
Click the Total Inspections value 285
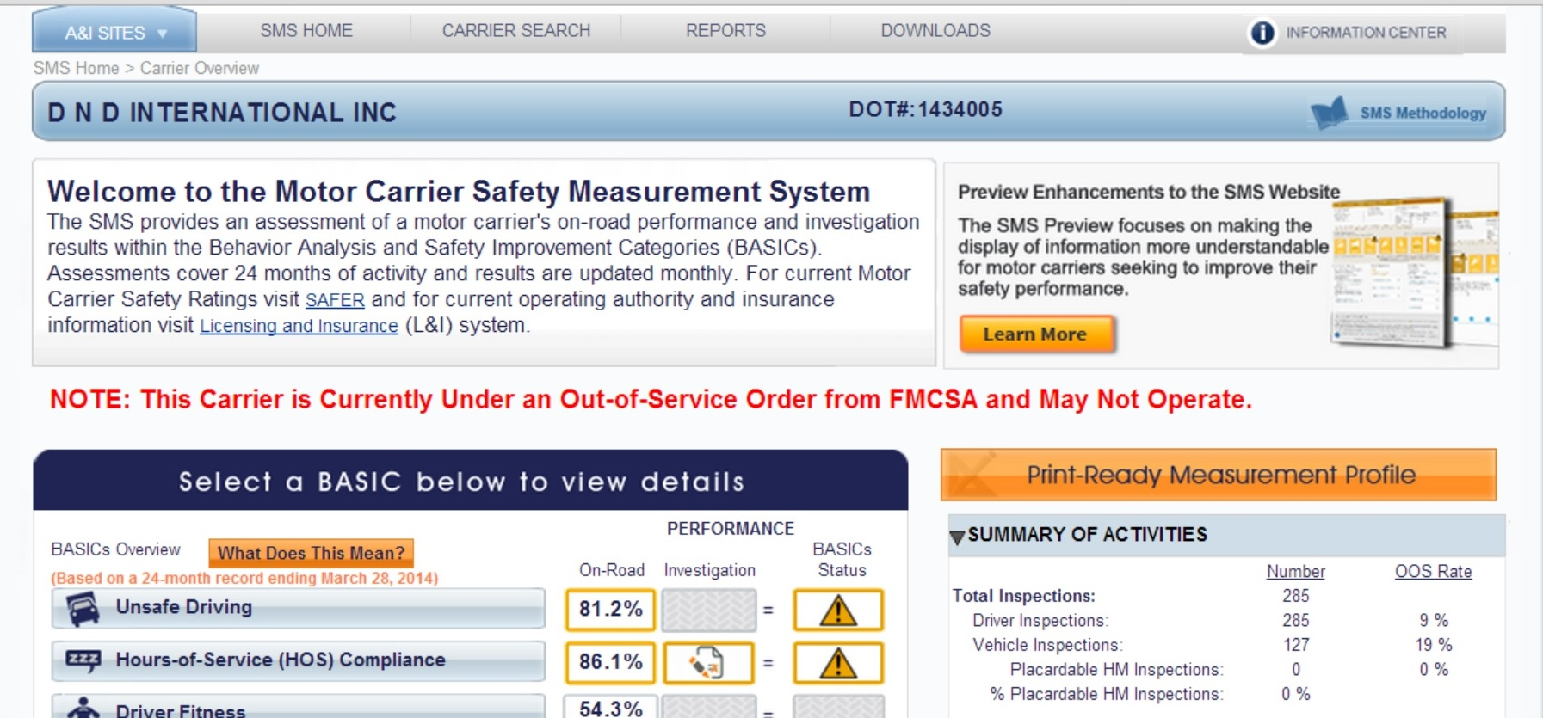click(x=1295, y=596)
